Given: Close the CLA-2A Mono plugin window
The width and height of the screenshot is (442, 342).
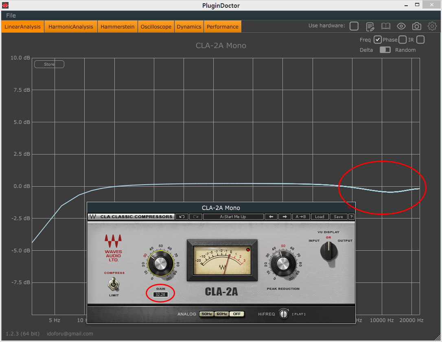Looking at the screenshot, I should (x=349, y=207).
